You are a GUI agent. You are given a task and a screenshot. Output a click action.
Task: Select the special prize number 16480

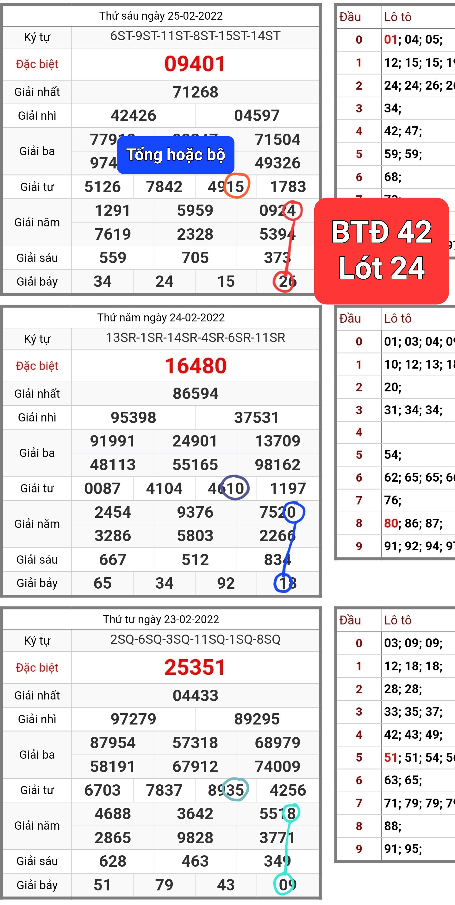click(196, 366)
